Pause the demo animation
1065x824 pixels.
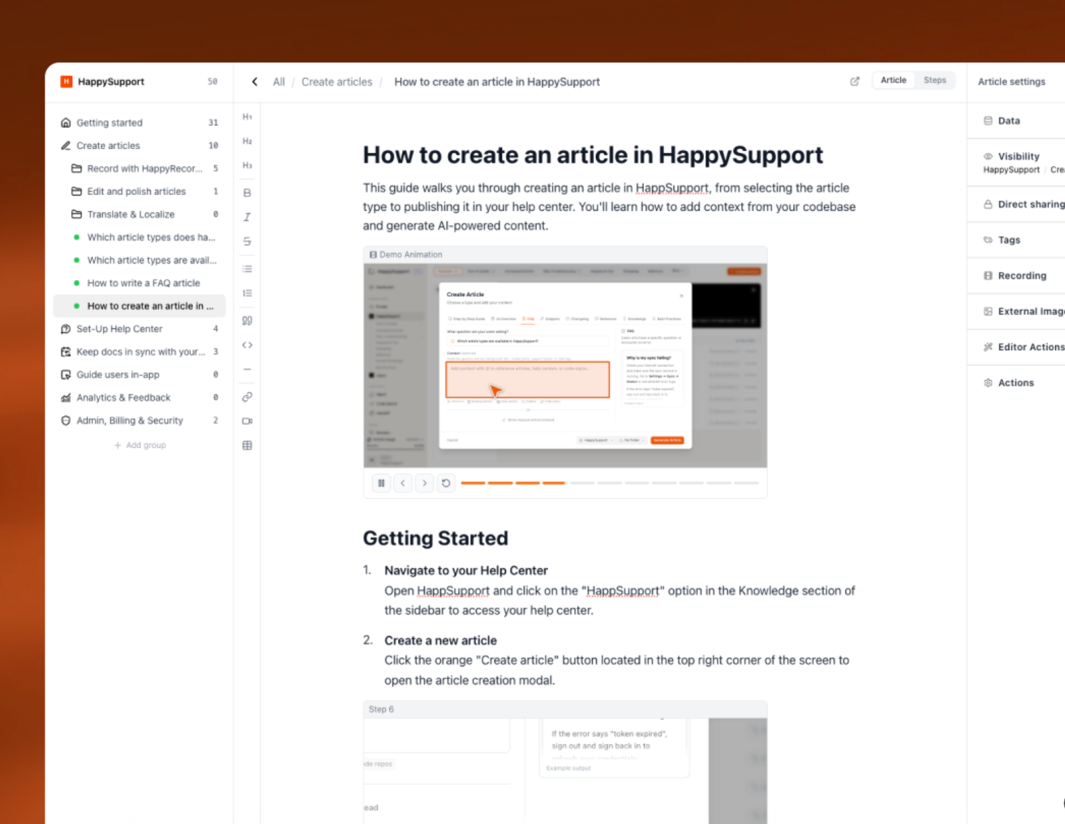tap(381, 483)
